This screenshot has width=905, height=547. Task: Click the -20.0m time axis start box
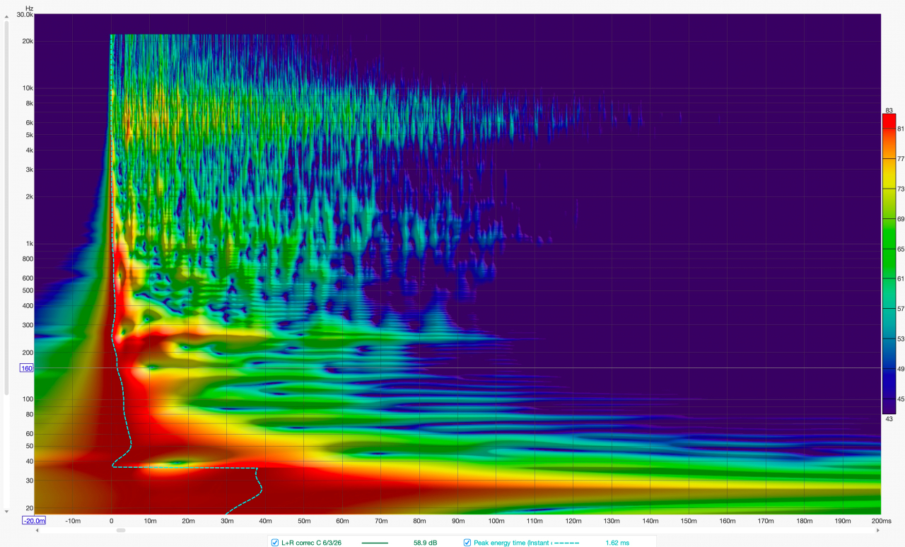(x=33, y=521)
